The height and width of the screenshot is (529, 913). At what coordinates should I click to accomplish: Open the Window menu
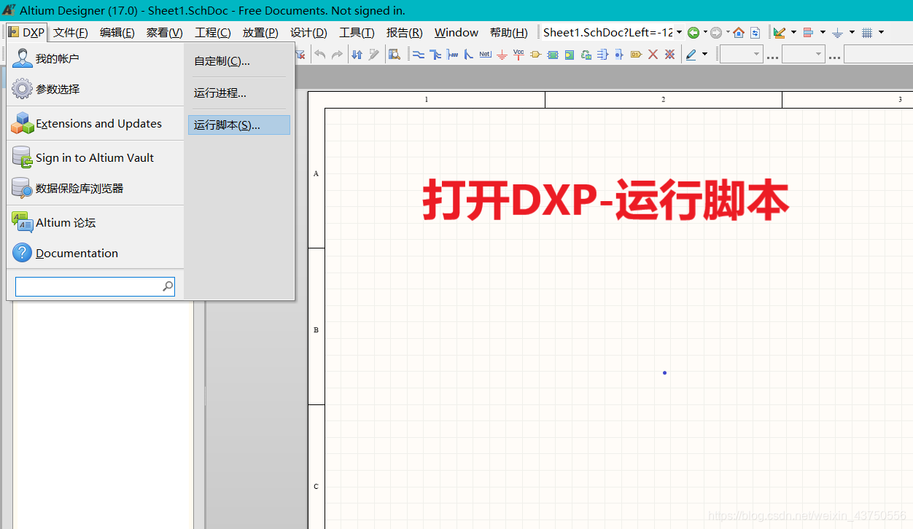[x=456, y=32]
